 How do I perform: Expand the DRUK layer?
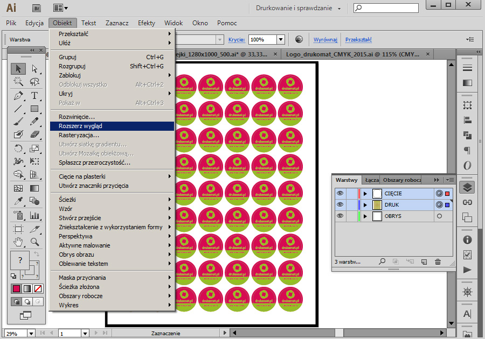(365, 204)
